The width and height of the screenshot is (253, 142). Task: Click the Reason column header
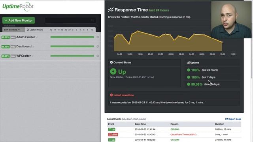coord(174,124)
